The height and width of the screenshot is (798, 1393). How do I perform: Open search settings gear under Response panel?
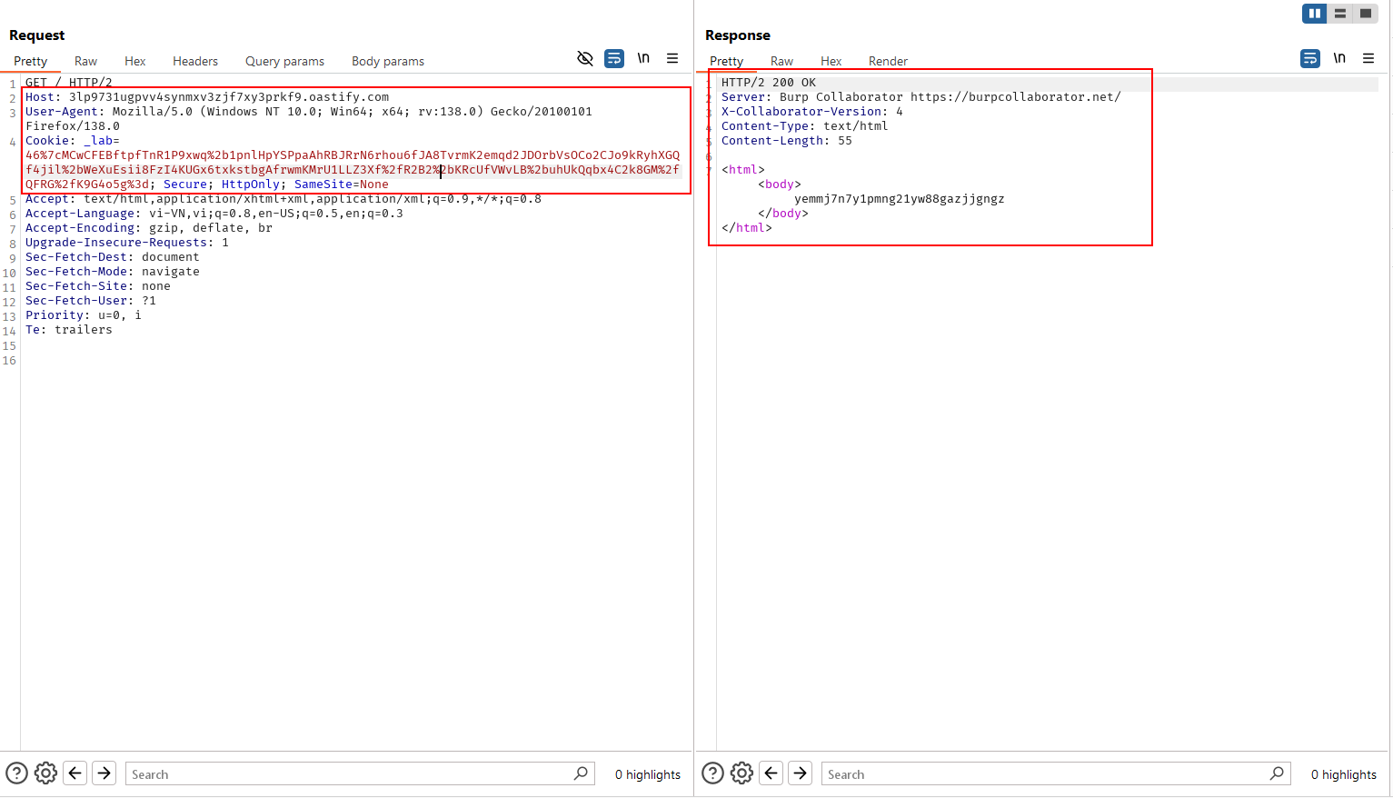741,773
